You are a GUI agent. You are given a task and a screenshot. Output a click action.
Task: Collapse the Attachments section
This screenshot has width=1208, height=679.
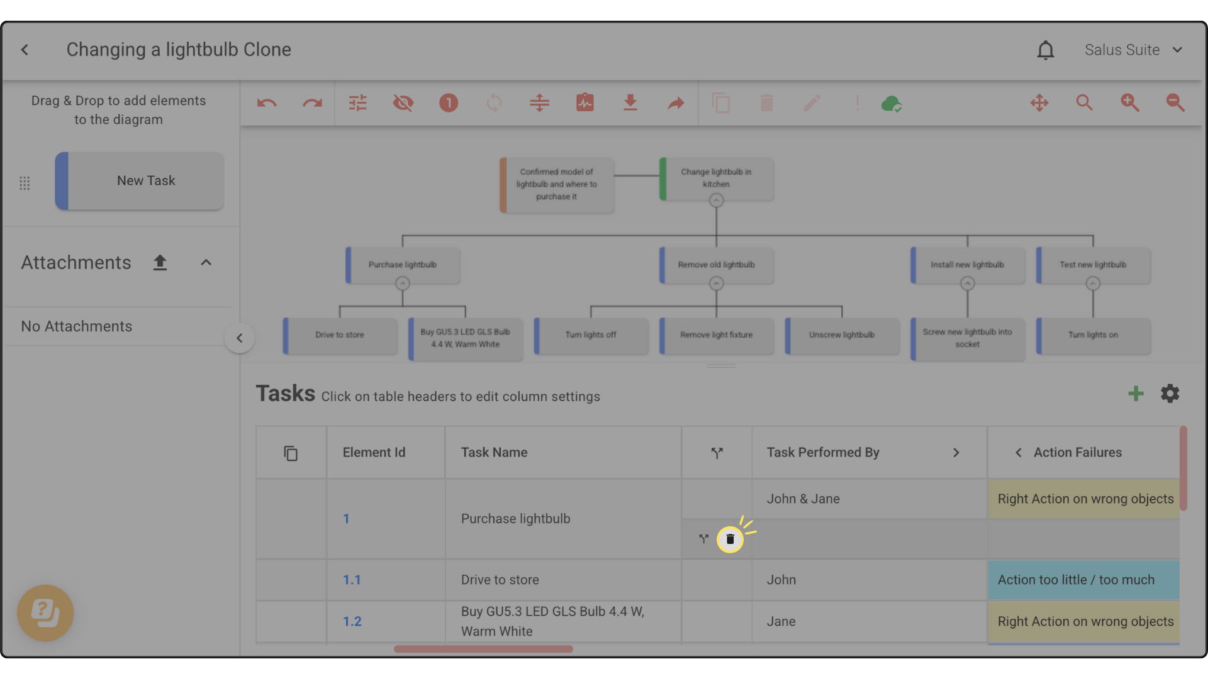pos(206,263)
